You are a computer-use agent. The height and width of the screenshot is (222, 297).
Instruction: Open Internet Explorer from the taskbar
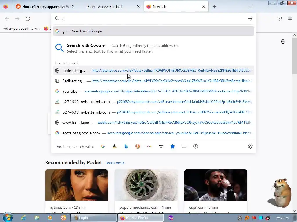coord(23,218)
